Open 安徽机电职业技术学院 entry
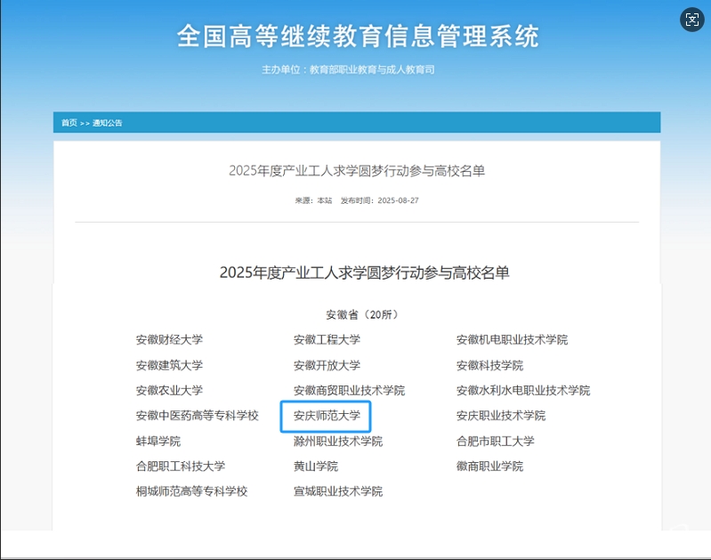The image size is (711, 560). coord(512,339)
